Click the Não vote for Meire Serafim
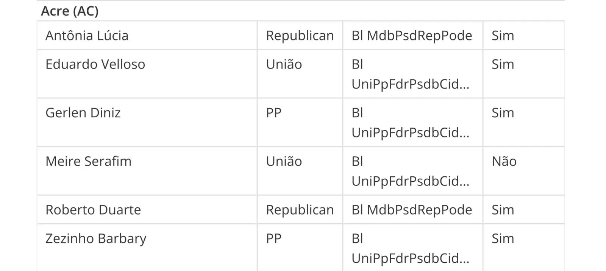 [504, 161]
